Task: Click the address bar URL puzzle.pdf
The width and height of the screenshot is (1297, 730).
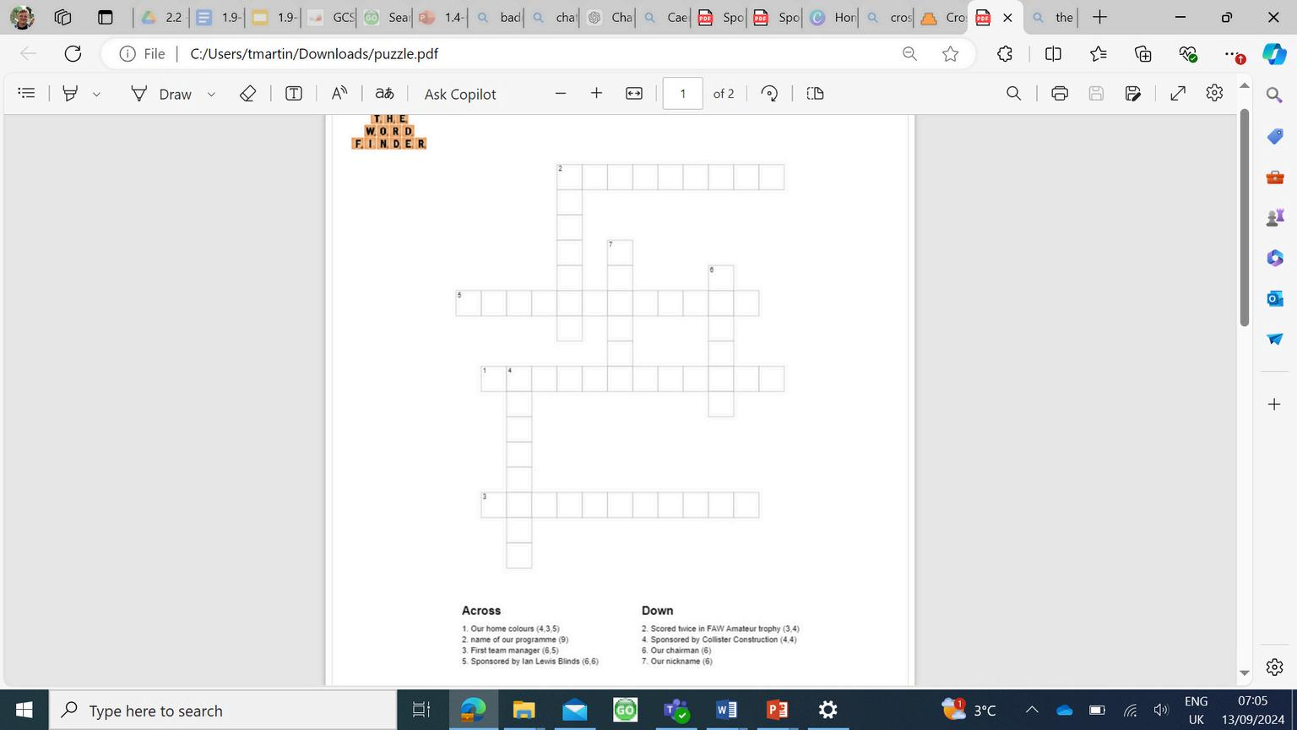Action: pos(314,53)
